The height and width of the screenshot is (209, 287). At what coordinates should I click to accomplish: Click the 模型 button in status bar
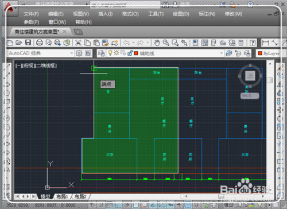click(x=228, y=205)
